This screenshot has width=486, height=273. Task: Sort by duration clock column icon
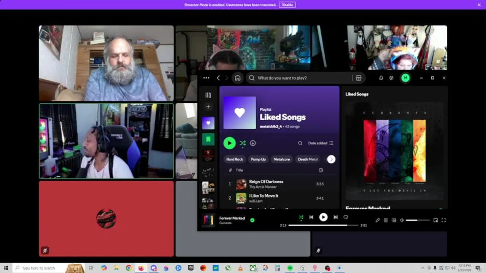pos(321,170)
